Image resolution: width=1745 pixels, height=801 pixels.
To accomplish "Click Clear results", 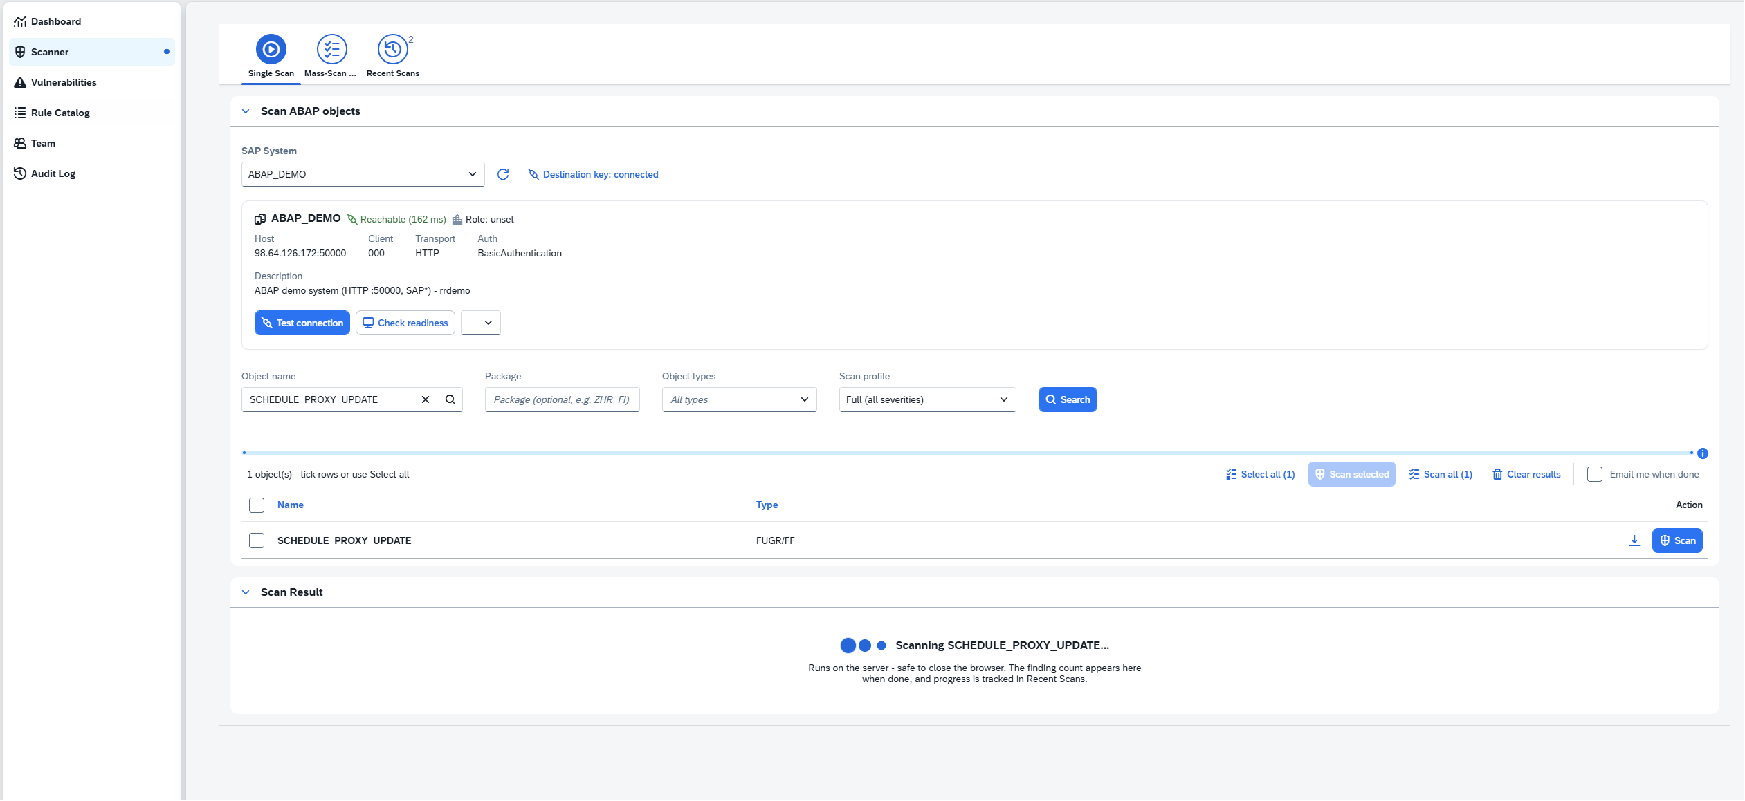I will 1527,474.
